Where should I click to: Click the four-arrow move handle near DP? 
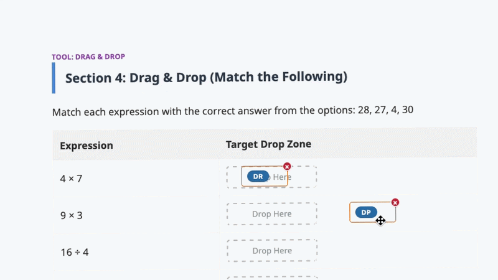click(x=380, y=220)
